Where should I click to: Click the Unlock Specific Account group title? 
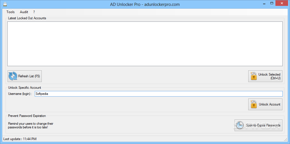25,88
